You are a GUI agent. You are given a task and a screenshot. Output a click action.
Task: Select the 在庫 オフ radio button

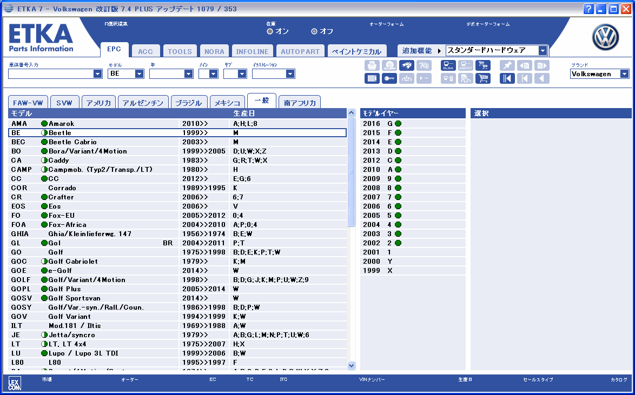[314, 31]
